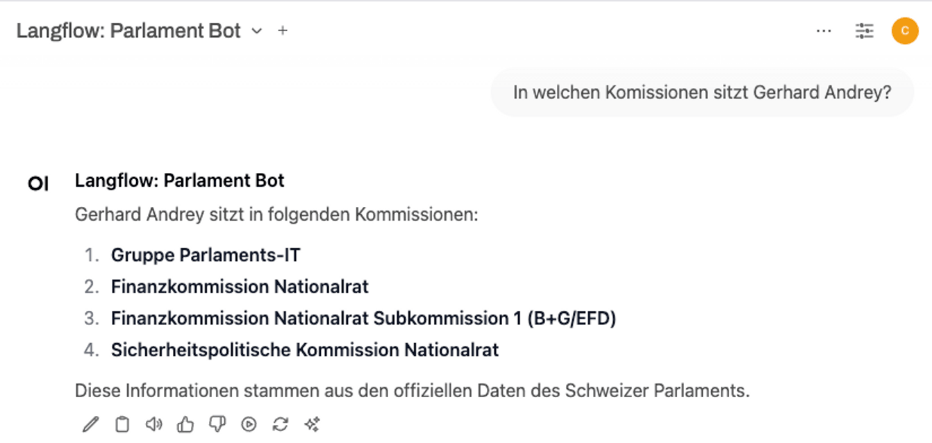Read the response aloud via speaker icon
This screenshot has width=932, height=443.
[153, 424]
